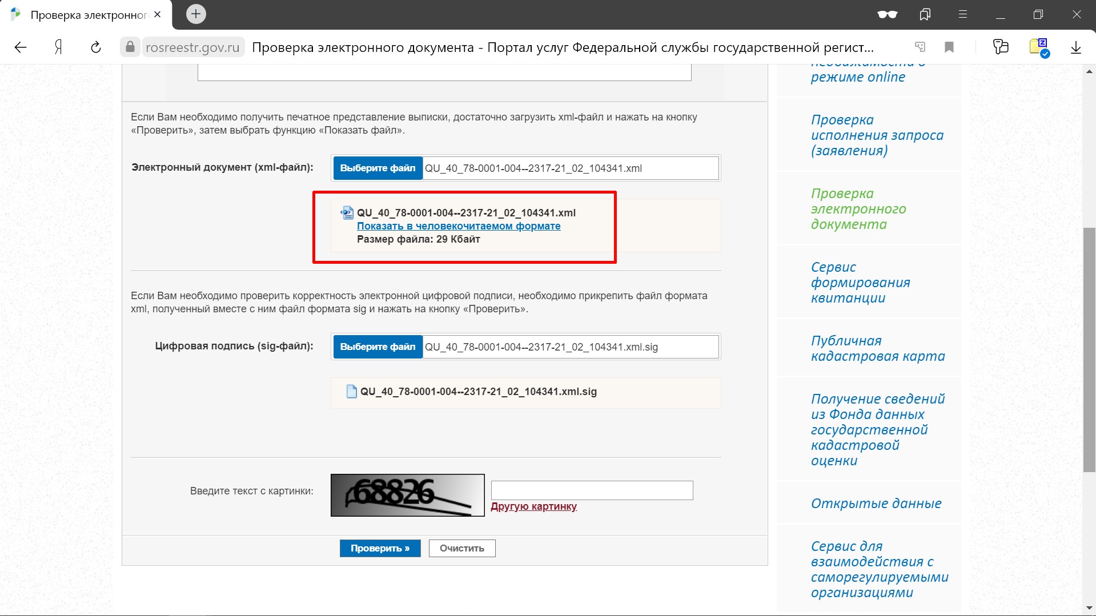The height and width of the screenshot is (616, 1096).
Task: Click the scrollbar down arrow
Action: (x=1089, y=609)
